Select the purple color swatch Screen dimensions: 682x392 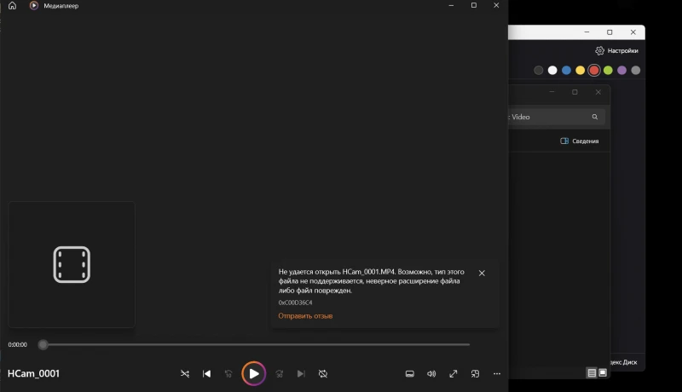622,71
